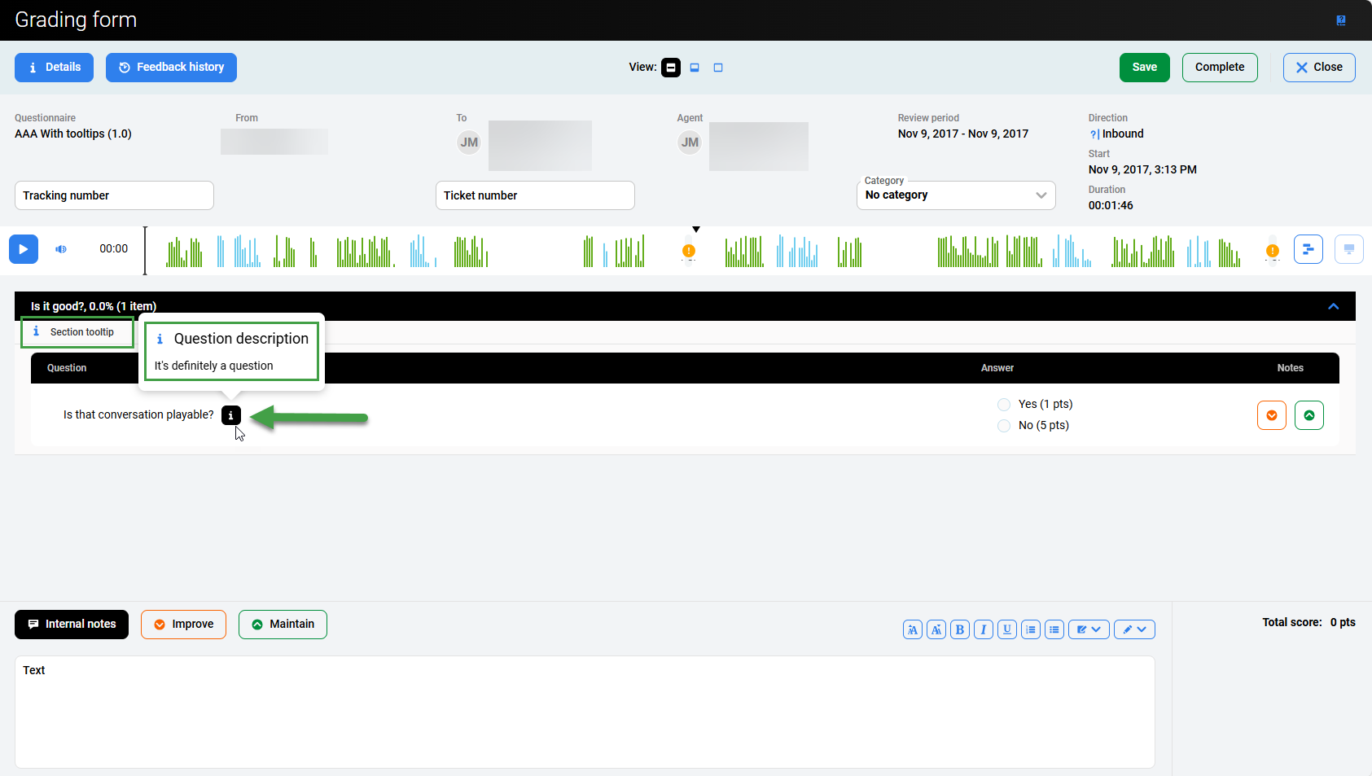Apply bold formatting in the notes toolbar
This screenshot has width=1372, height=776.
[x=960, y=629]
